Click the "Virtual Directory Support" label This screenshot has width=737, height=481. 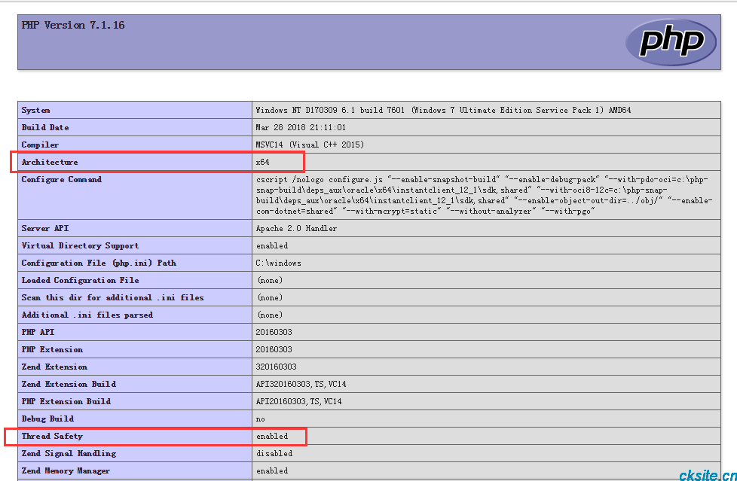coord(80,246)
